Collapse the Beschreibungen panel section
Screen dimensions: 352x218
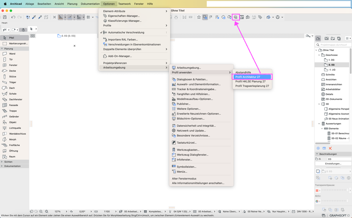pos(317,154)
